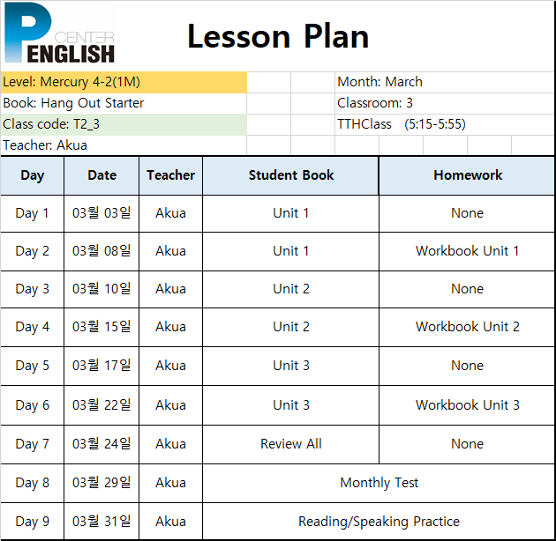
Task: Click the Date column header
Action: coord(101,175)
